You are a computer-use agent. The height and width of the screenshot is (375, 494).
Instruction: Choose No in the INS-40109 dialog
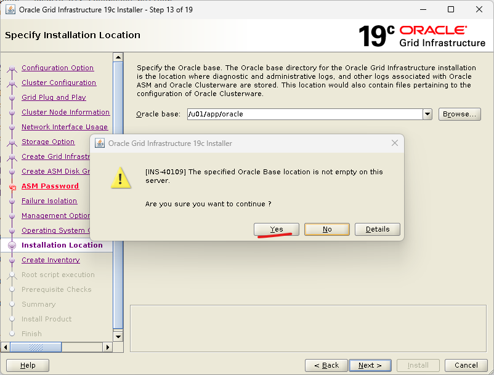[326, 229]
